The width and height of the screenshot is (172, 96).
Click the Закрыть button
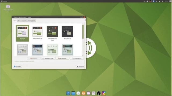click(x=80, y=66)
